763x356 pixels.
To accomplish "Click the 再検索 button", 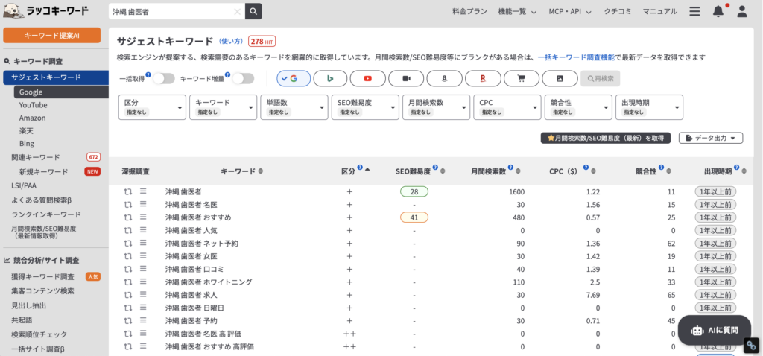I will click(600, 78).
